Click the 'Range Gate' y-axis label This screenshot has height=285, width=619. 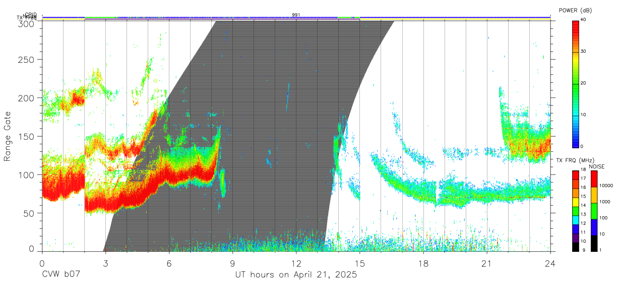(8, 136)
